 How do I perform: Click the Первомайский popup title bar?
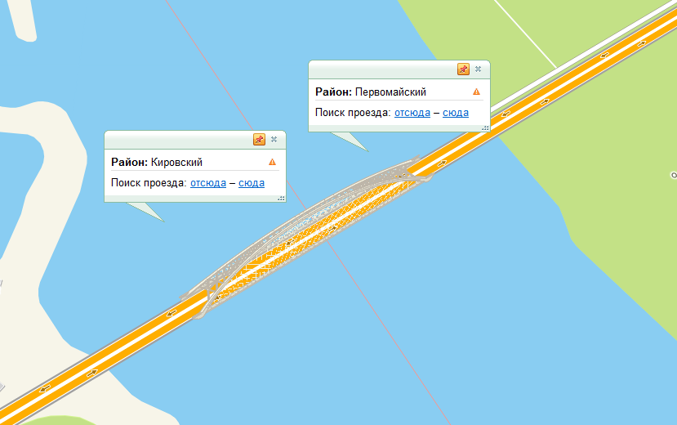point(383,69)
